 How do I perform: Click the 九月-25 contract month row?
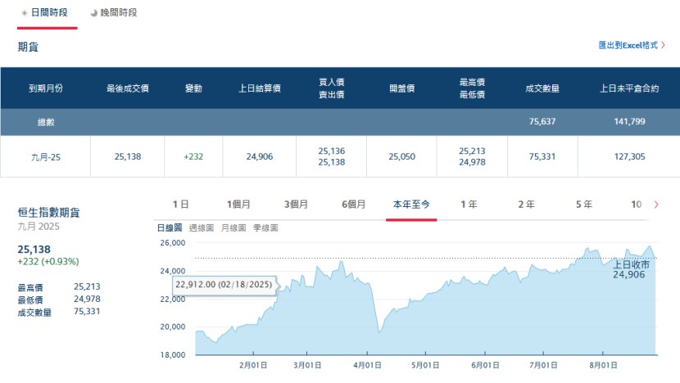pos(45,156)
